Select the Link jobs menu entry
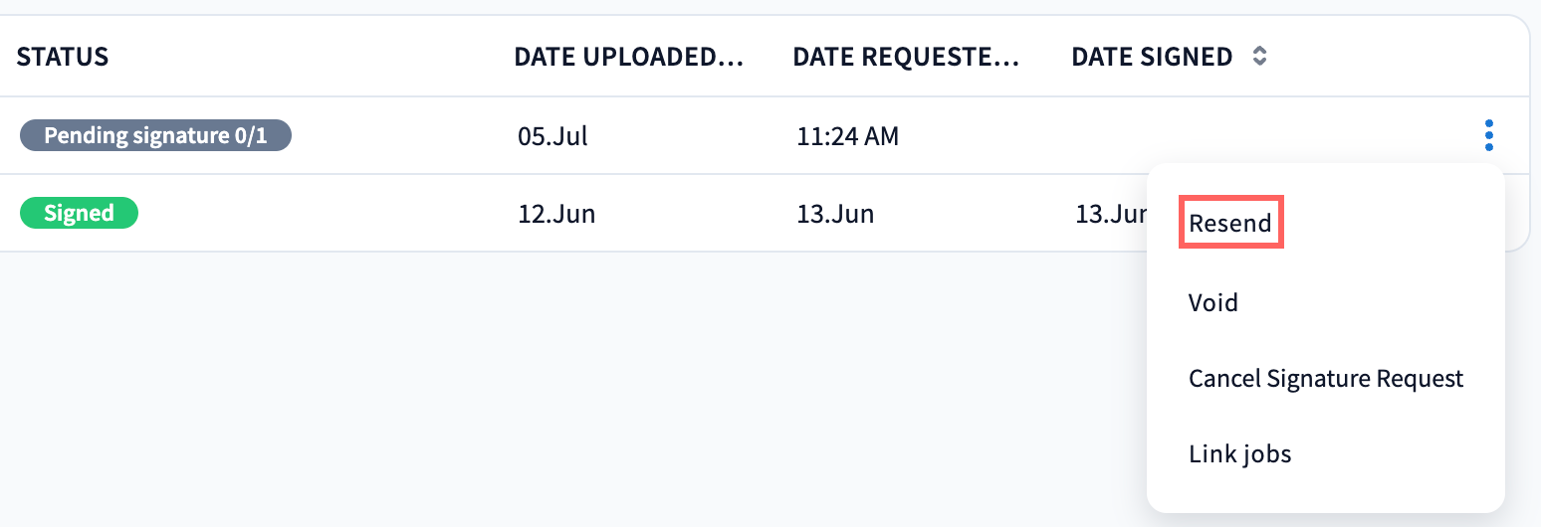The height and width of the screenshot is (527, 1541). (x=1239, y=455)
